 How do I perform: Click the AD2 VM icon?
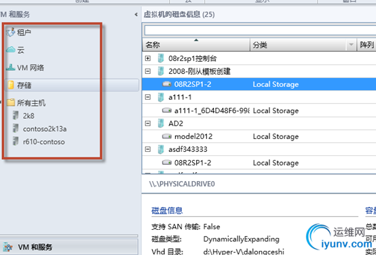(x=161, y=123)
